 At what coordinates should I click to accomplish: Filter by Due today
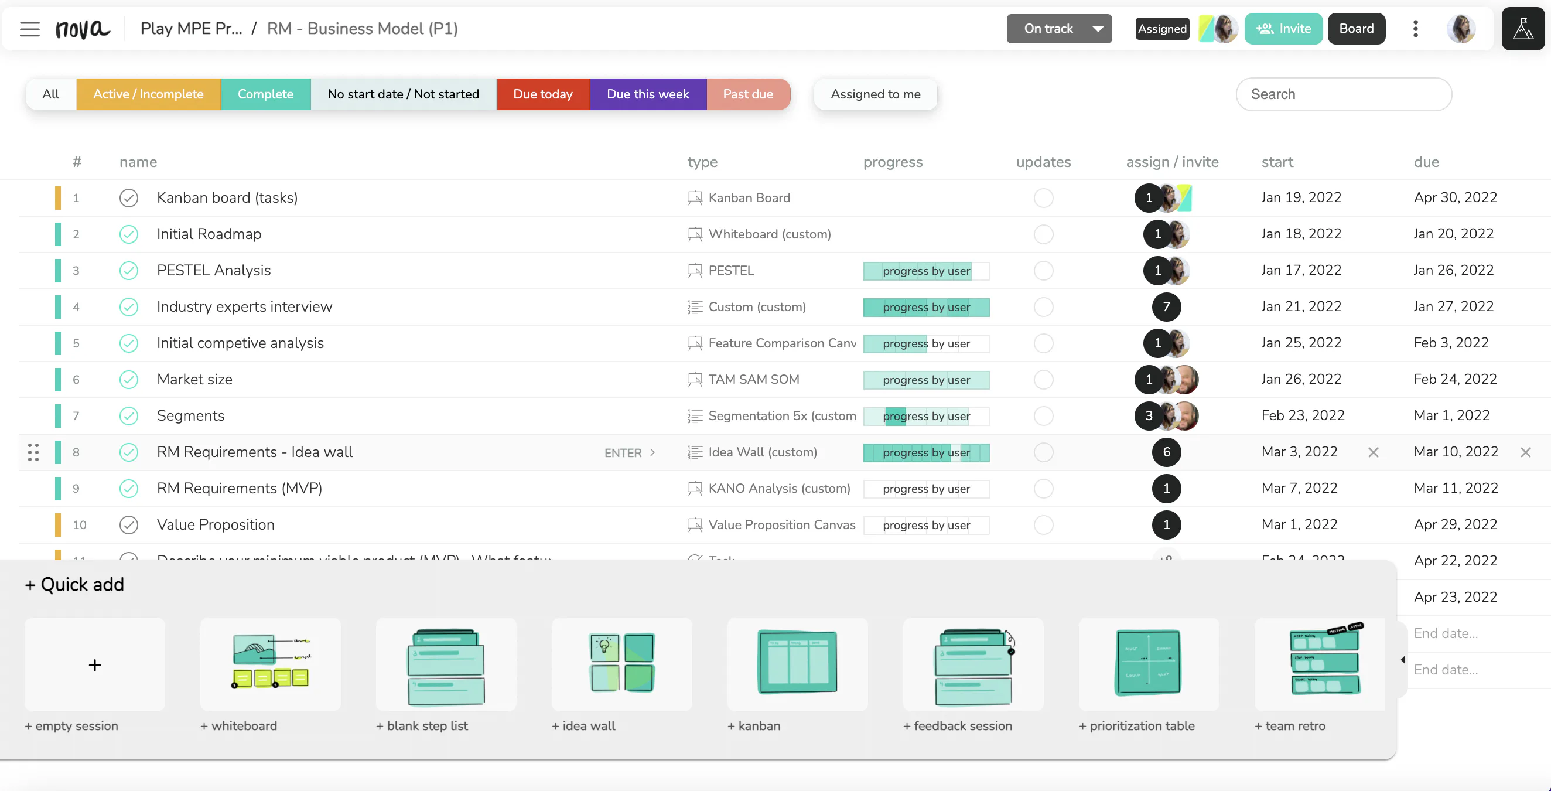click(543, 94)
